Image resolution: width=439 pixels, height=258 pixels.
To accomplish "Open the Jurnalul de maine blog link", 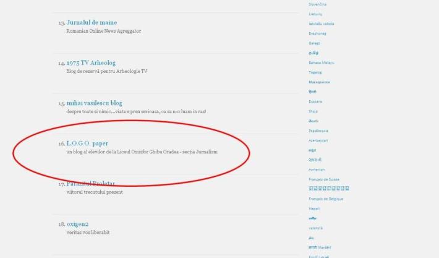I will tap(92, 23).
